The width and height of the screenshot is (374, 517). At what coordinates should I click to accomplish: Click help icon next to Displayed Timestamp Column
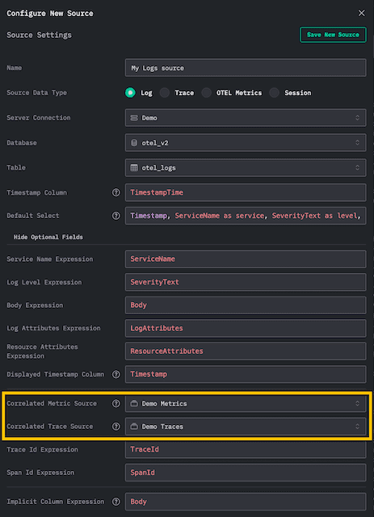point(116,374)
